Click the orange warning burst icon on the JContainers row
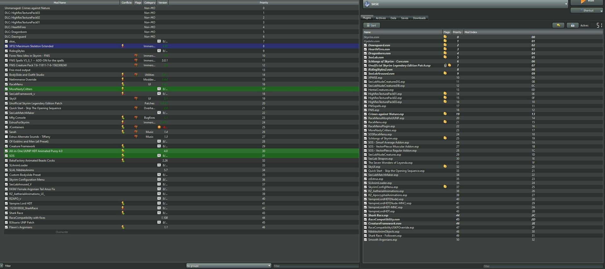605x269 pixels. (x=159, y=127)
